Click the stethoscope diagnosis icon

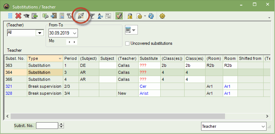(69, 16)
